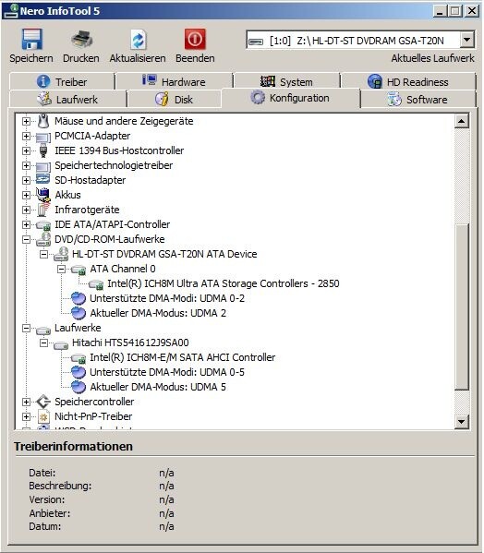Click the tree scrollbar down arrow

pos(462,421)
